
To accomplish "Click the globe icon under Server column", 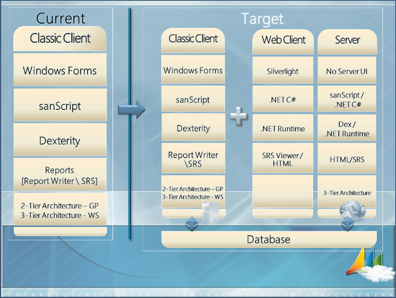I will tap(353, 210).
